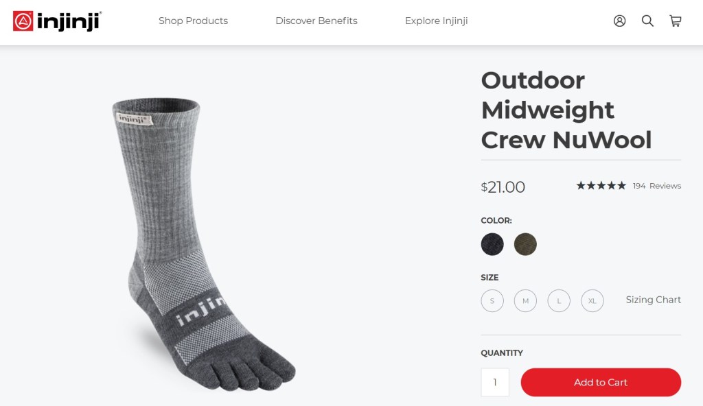Click the quantity input field
703x406 pixels.
495,382
